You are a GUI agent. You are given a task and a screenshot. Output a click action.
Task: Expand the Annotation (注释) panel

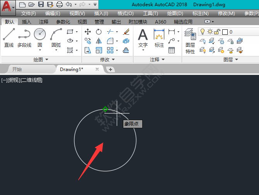point(157,59)
